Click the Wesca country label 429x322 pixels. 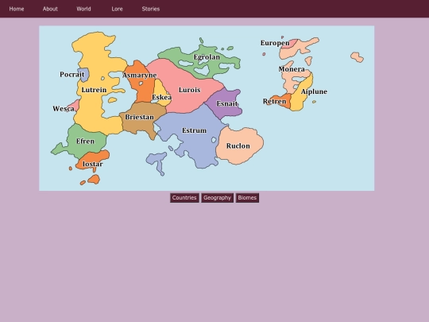pos(64,109)
